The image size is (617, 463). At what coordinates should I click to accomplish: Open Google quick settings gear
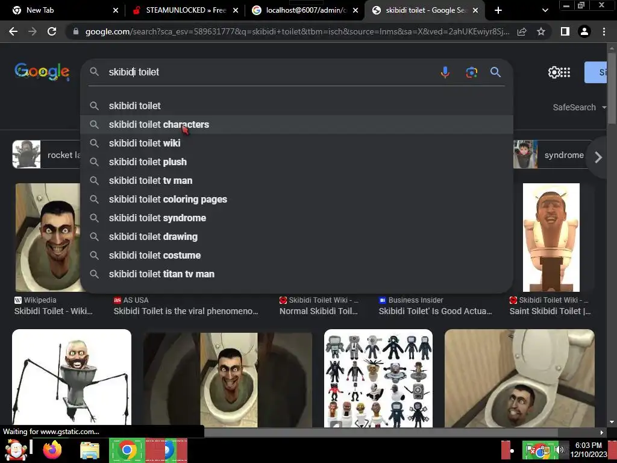554,72
